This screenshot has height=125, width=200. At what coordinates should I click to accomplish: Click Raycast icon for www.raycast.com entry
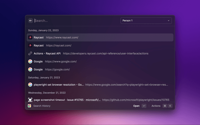pos(30,37)
